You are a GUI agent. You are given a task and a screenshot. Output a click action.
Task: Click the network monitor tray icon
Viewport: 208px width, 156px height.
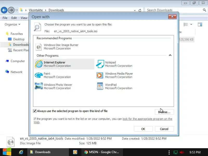(175, 152)
